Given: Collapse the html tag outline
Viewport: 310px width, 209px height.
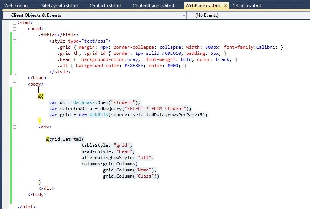Looking at the screenshot, I should point(14,23).
